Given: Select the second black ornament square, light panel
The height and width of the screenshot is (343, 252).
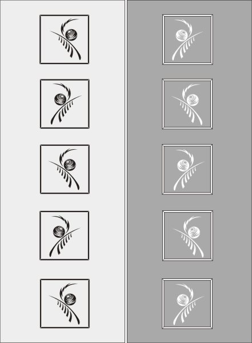Looking at the screenshot, I should point(65,104).
